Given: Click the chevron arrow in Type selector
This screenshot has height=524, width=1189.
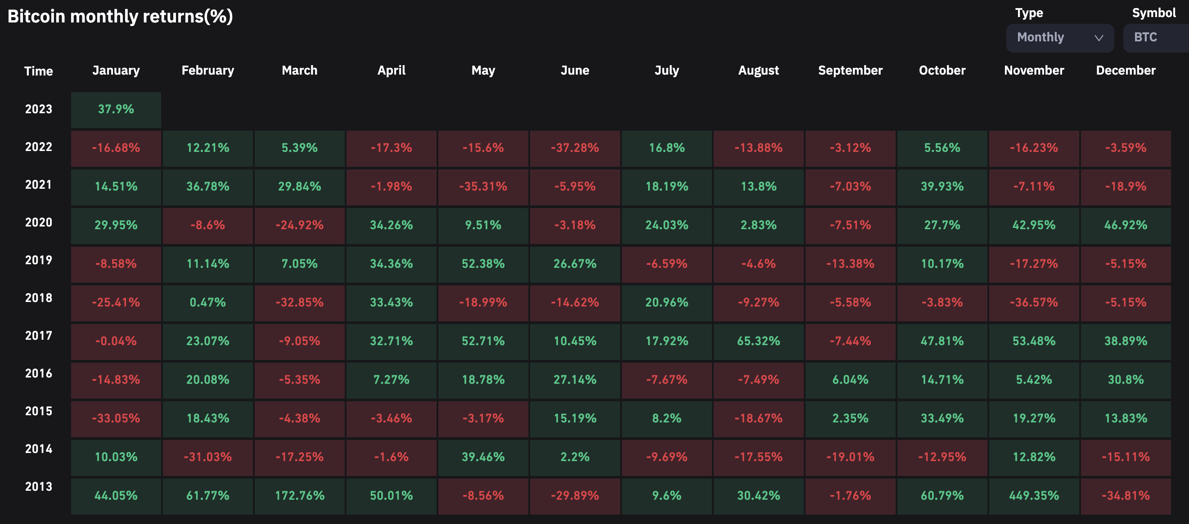Looking at the screenshot, I should pyautogui.click(x=1099, y=38).
